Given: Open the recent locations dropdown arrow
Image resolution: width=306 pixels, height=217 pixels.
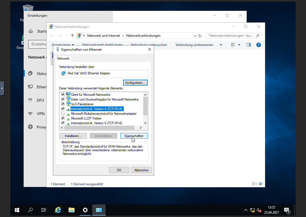Looking at the screenshot, I should 67,35.
